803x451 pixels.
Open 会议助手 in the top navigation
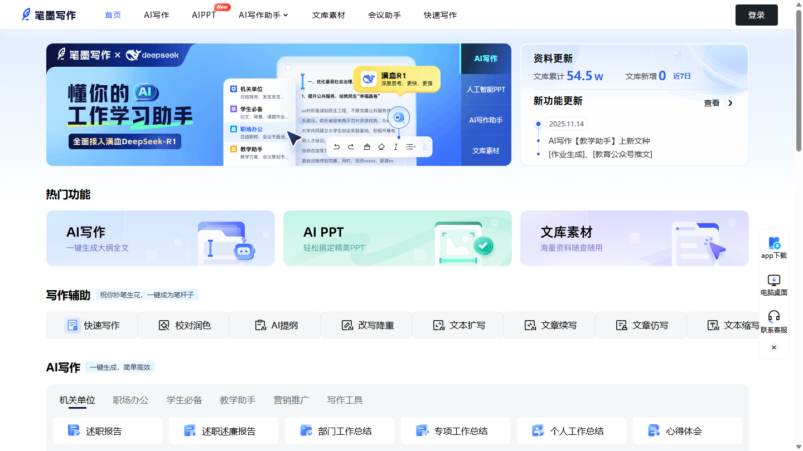point(385,15)
